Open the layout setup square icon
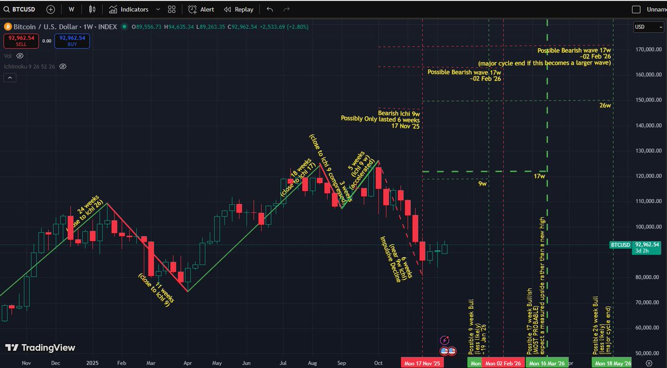 click(x=636, y=9)
